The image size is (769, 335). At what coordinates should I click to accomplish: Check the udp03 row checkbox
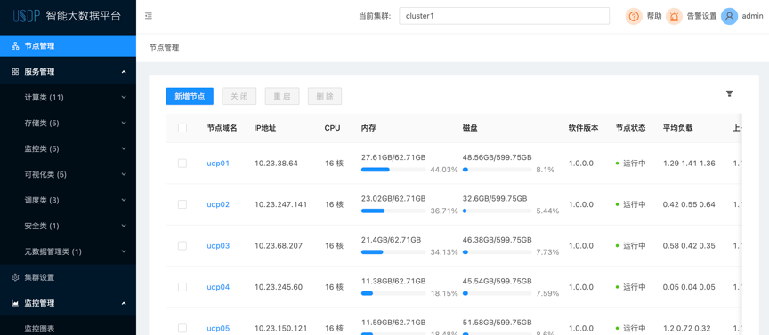point(182,246)
